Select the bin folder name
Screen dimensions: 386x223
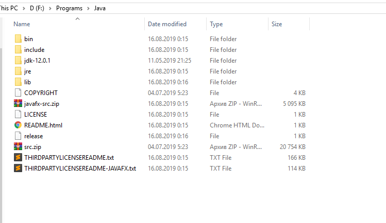tap(28, 39)
